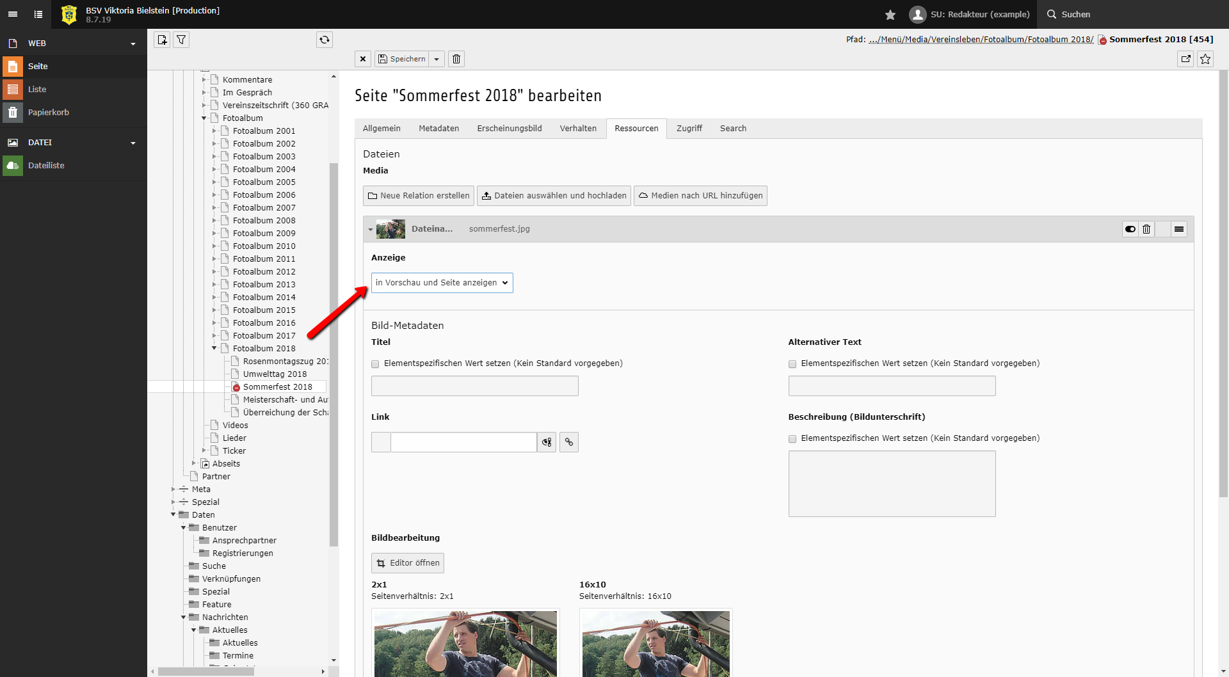This screenshot has height=677, width=1229.
Task: Open link wizard beside Link field
Action: (x=568, y=442)
